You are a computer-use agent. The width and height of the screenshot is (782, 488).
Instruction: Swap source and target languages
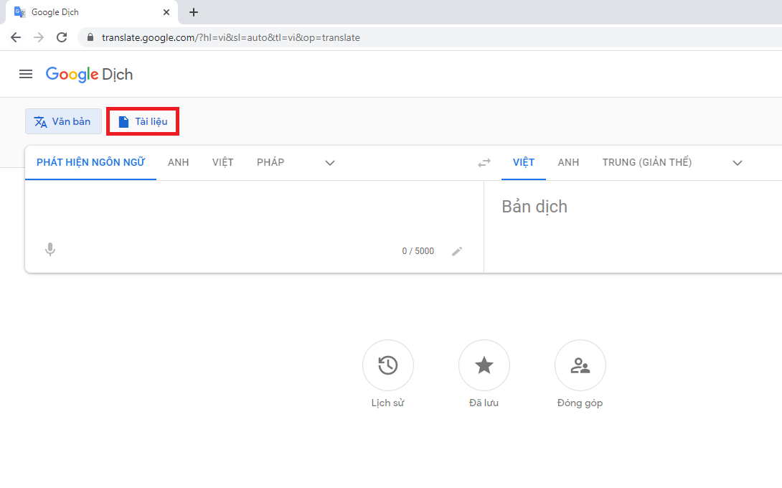coord(484,163)
